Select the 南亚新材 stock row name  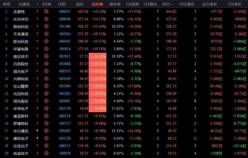pyautogui.click(x=21, y=116)
